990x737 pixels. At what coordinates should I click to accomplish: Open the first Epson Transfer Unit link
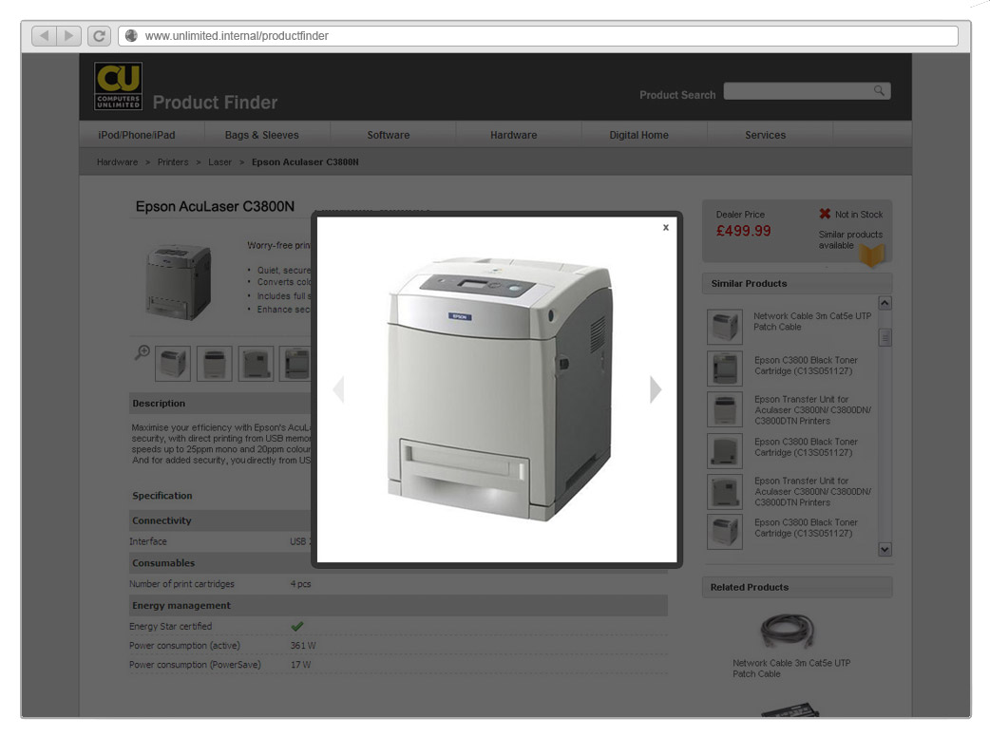pos(812,410)
